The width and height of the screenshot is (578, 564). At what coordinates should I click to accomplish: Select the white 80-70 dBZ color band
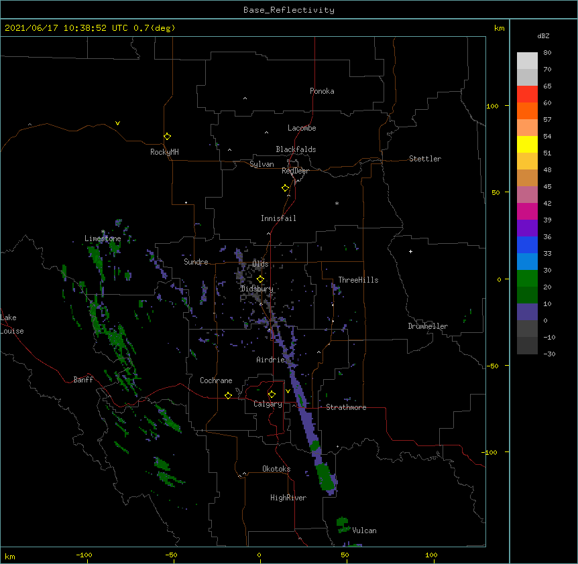[x=527, y=61]
